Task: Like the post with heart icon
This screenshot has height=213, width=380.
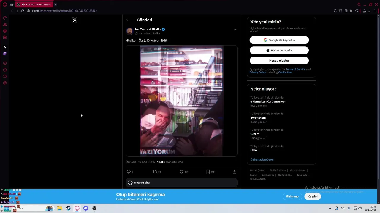Action: [181, 172]
